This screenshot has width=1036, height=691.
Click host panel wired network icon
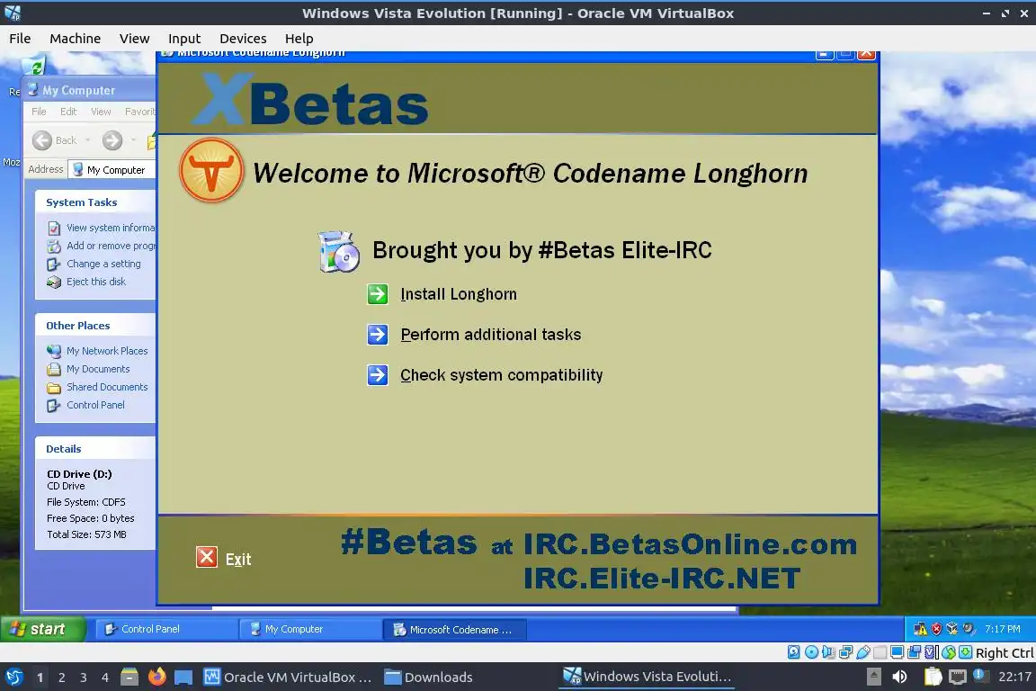958,677
